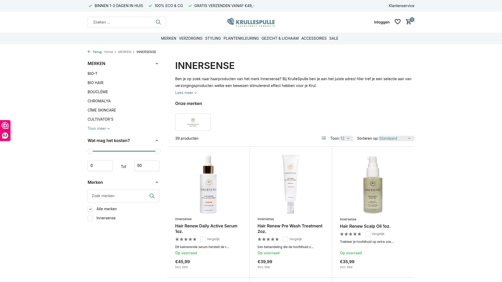Click the €45,99 price text
Viewport: 502px width, 282px height.
[182, 262]
